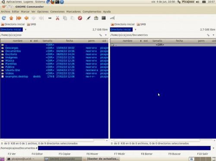Click the greyed forward arrow toolbar icon
This screenshot has height=161, width=216.
34,18
